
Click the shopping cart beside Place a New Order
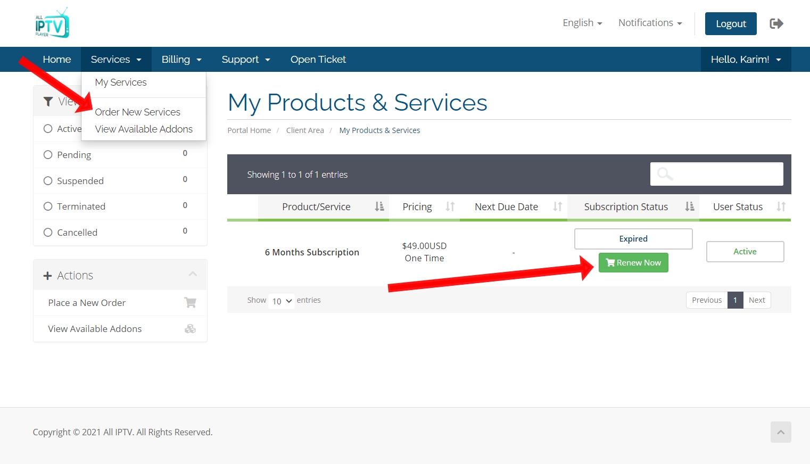coord(190,303)
